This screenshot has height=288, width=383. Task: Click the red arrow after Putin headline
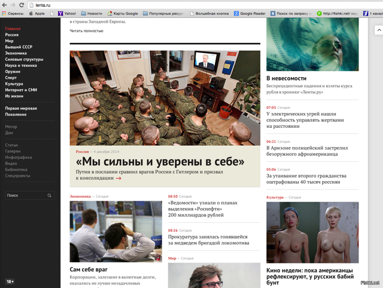[x=118, y=178]
